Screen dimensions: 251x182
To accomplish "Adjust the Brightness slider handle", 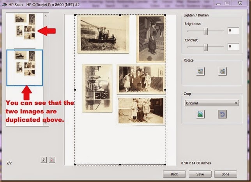I will tap(205, 31).
